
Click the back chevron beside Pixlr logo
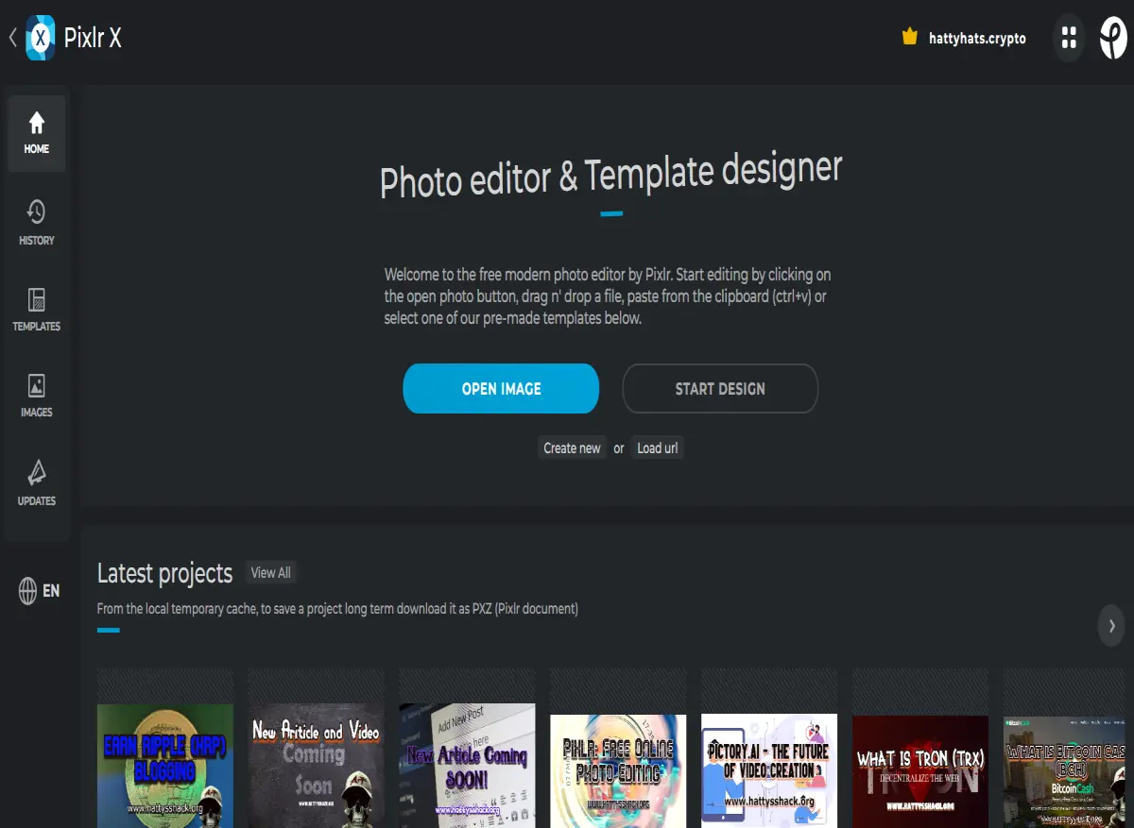tap(13, 38)
